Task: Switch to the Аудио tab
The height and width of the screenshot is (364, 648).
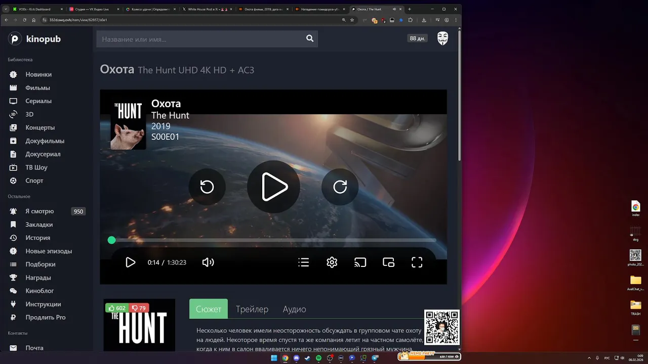Action: 295,309
